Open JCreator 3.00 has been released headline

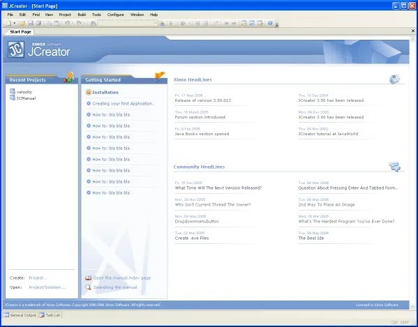[x=331, y=117]
